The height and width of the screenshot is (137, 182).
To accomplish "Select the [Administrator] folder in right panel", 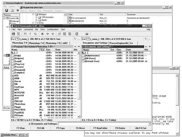I will [x=92, y=56].
